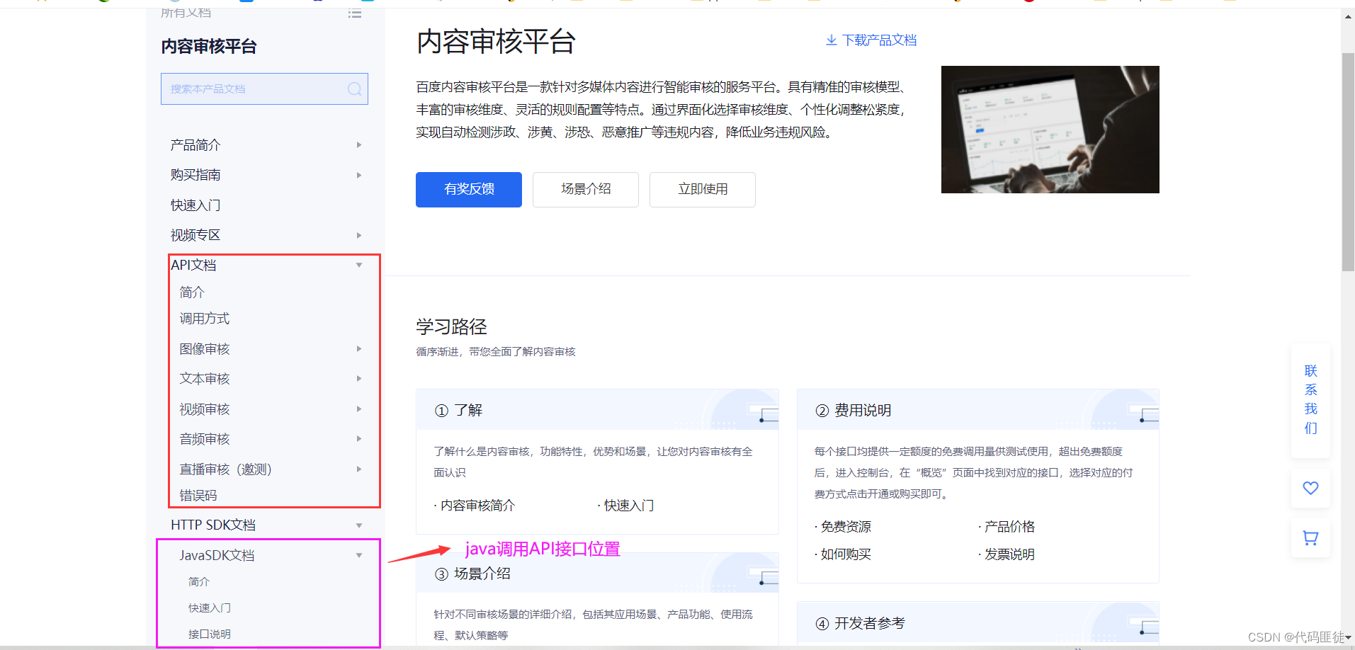
Task: Click the 有奖反馈 blue button
Action: [x=469, y=190]
